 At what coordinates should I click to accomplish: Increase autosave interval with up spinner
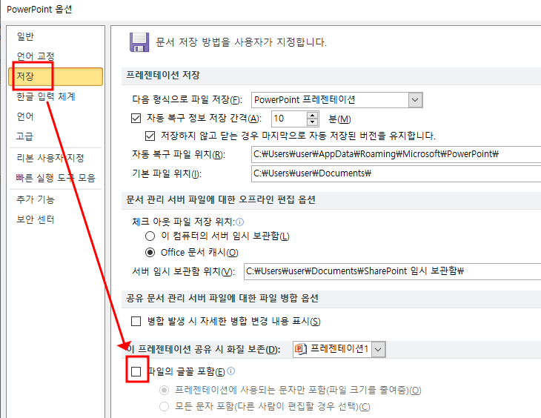click(312, 116)
